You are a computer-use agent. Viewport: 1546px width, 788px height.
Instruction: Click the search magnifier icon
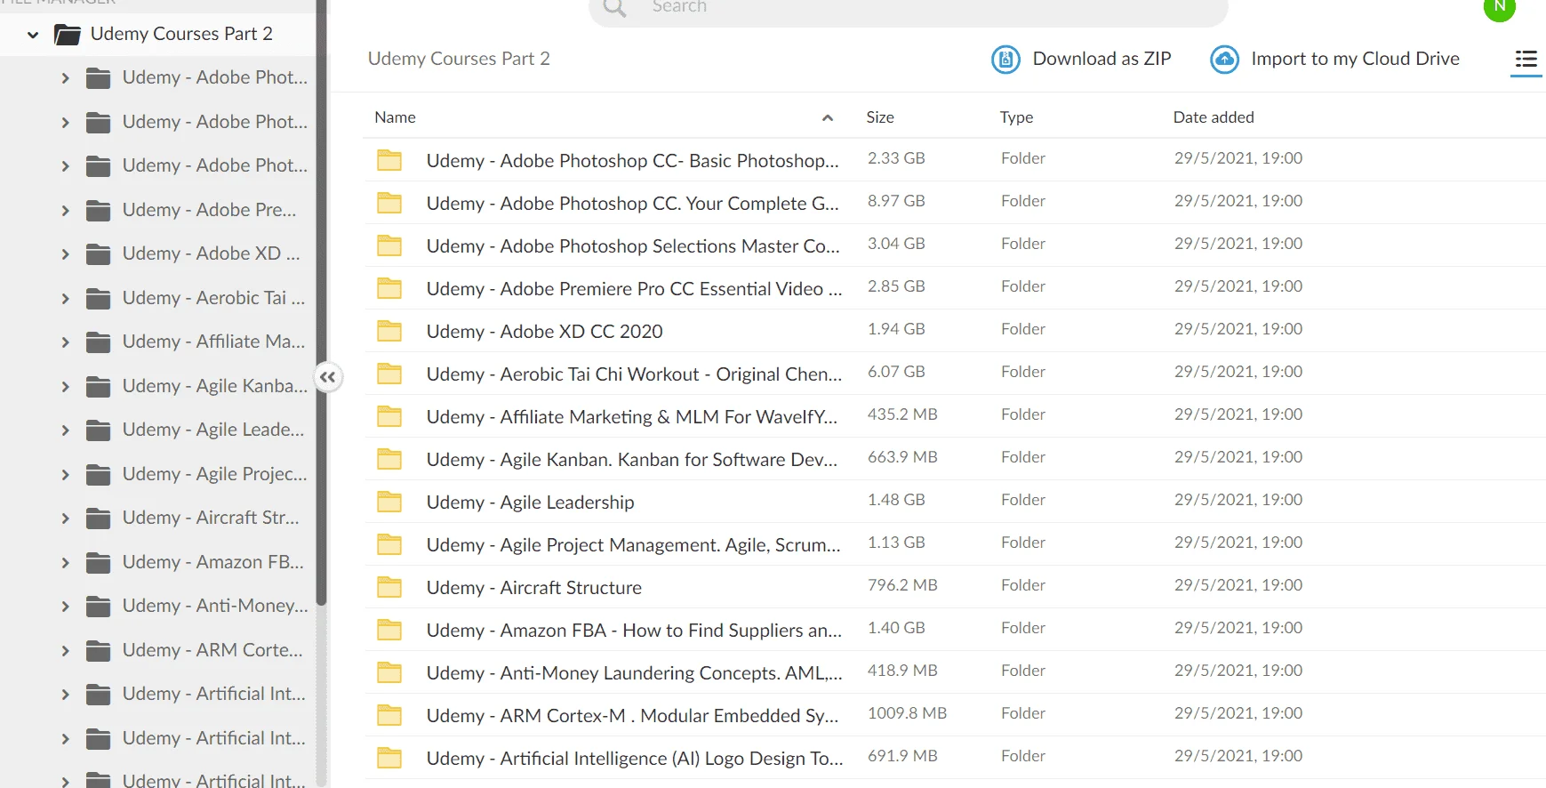coord(614,7)
